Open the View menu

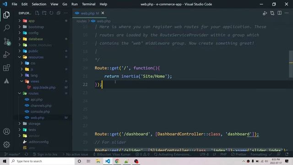(x=54, y=4)
